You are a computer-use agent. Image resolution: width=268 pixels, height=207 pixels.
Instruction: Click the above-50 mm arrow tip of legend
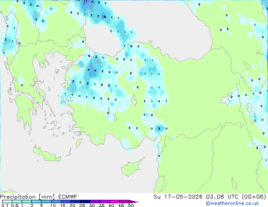tap(134, 202)
